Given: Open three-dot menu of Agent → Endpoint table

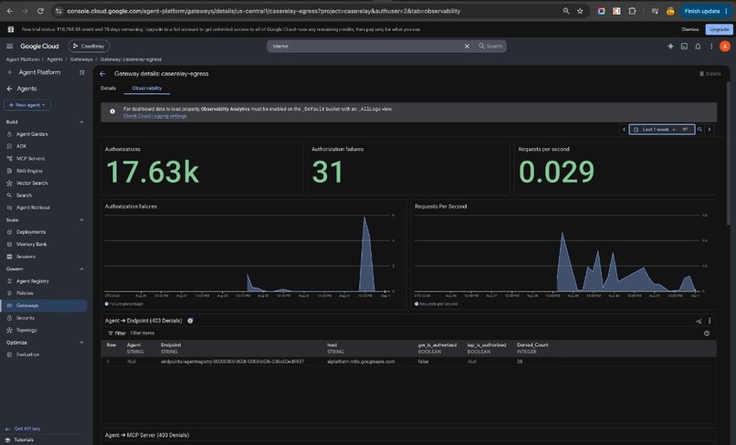Looking at the screenshot, I should (710, 321).
